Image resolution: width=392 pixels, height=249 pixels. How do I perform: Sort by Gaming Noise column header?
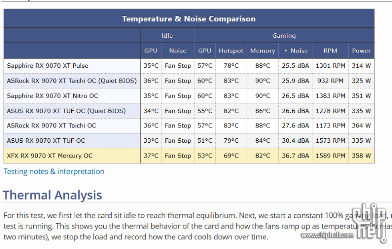pos(295,51)
